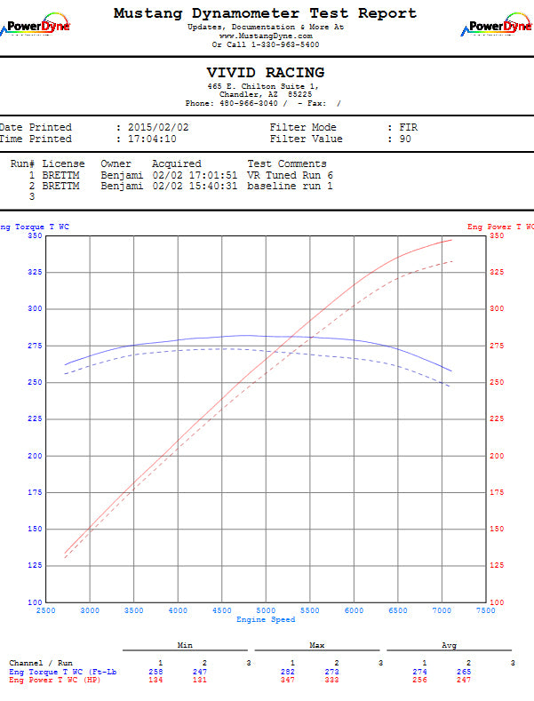The height and width of the screenshot is (701, 534).
Task: Click the 'Chandler, AZ 85225' line
Action: pyautogui.click(x=266, y=94)
